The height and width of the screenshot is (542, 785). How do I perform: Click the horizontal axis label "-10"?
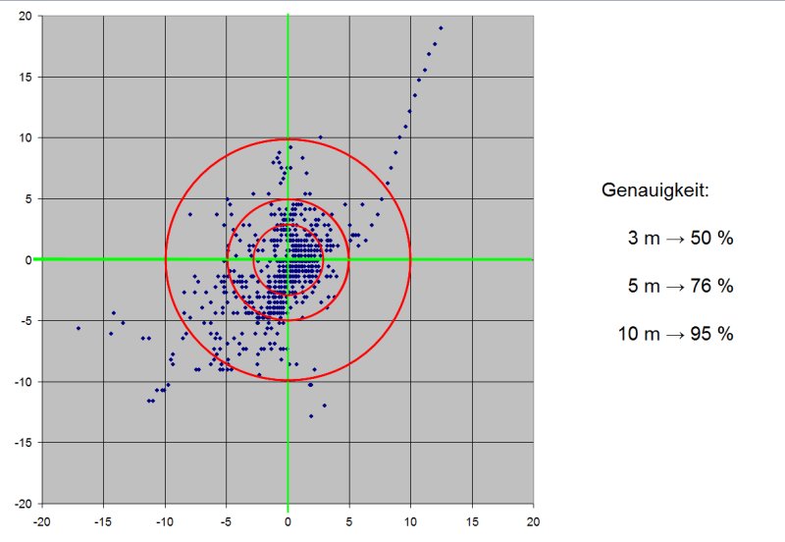[x=164, y=522]
